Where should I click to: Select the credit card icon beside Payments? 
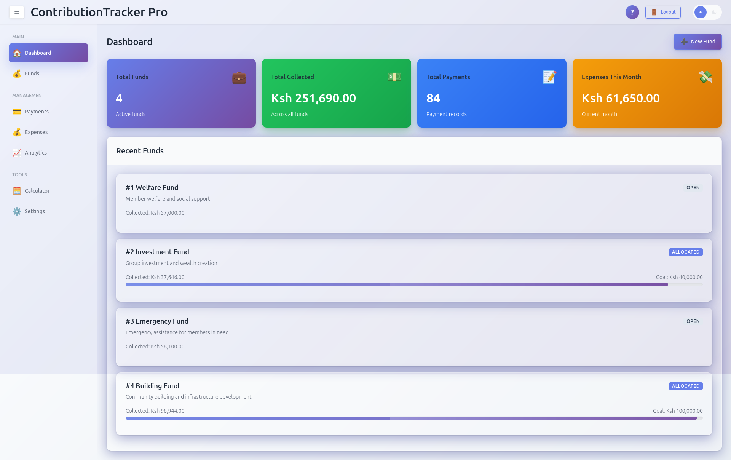click(17, 112)
